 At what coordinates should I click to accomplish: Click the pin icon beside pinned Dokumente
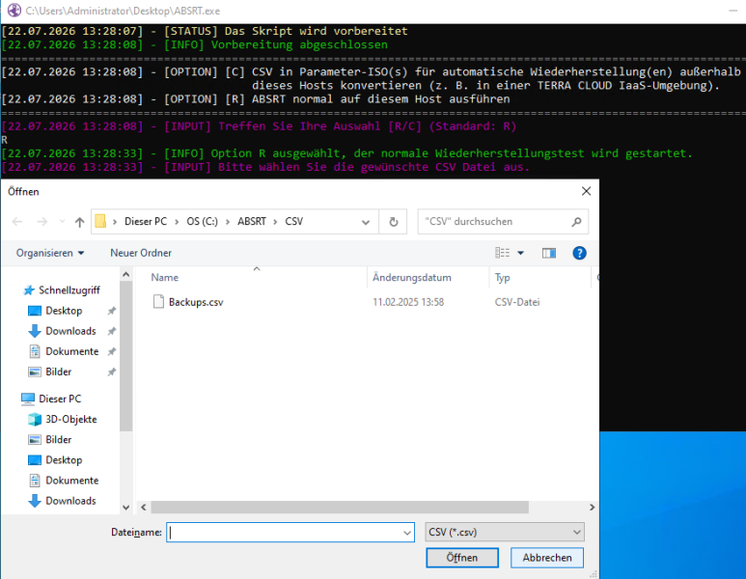pos(112,352)
